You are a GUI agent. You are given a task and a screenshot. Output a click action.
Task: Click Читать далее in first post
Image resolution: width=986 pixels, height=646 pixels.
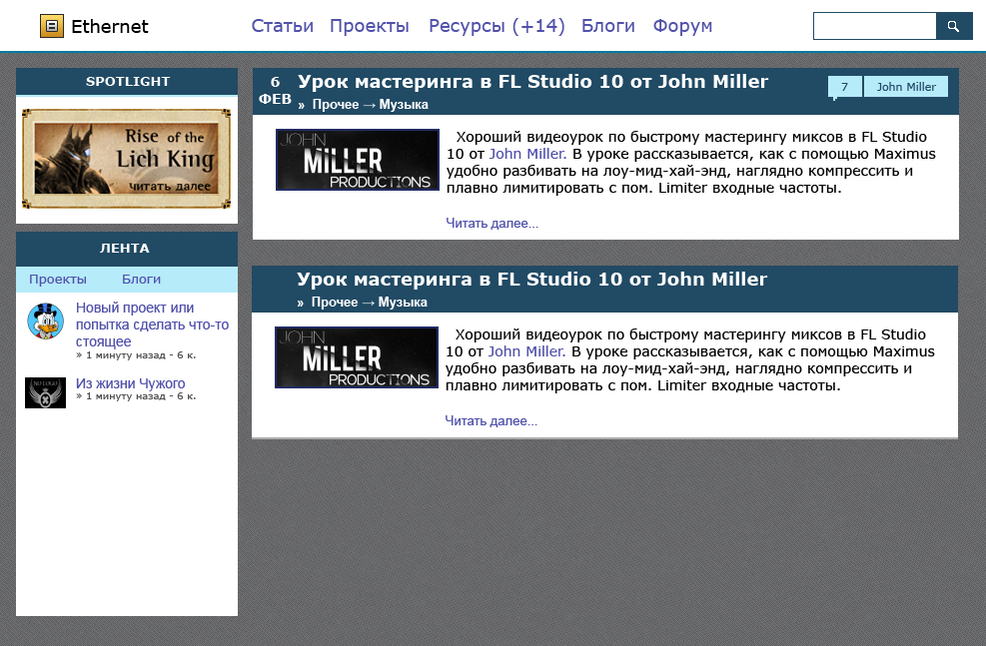click(x=492, y=223)
